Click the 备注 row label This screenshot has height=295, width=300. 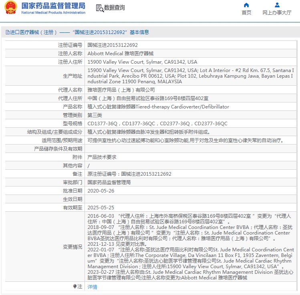tap(77, 174)
